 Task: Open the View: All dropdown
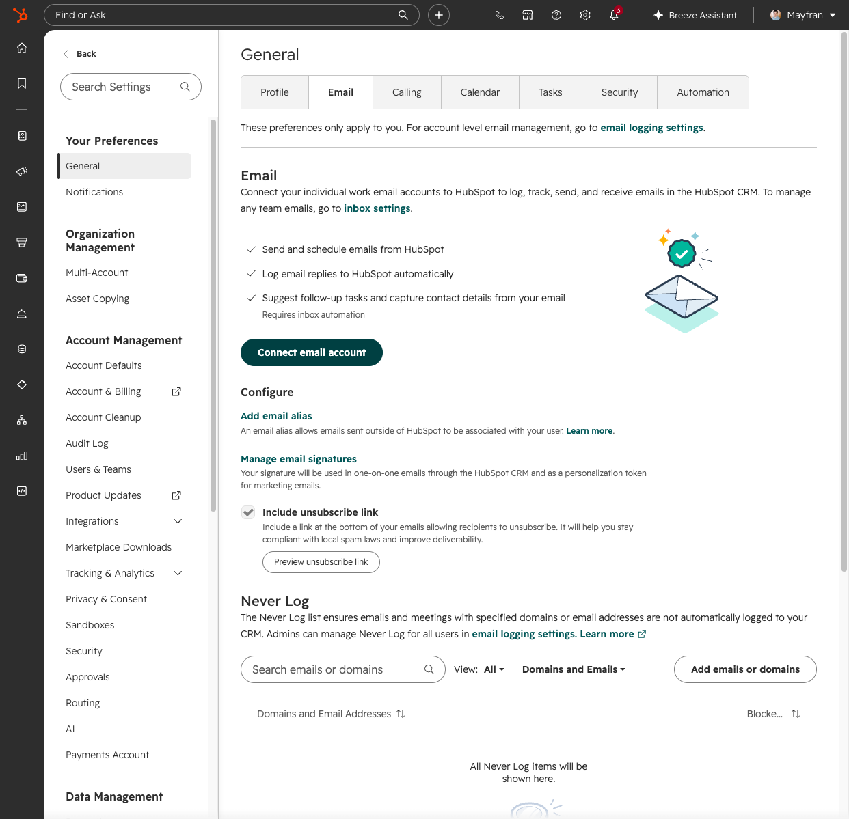[x=494, y=669]
